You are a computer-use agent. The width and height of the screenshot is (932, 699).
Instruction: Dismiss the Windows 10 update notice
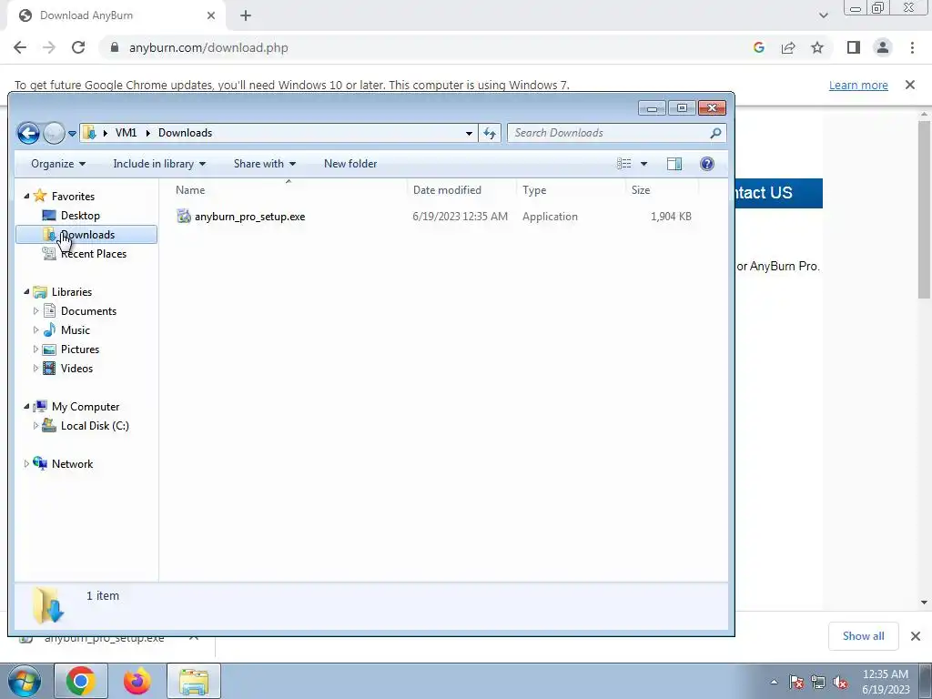point(910,85)
